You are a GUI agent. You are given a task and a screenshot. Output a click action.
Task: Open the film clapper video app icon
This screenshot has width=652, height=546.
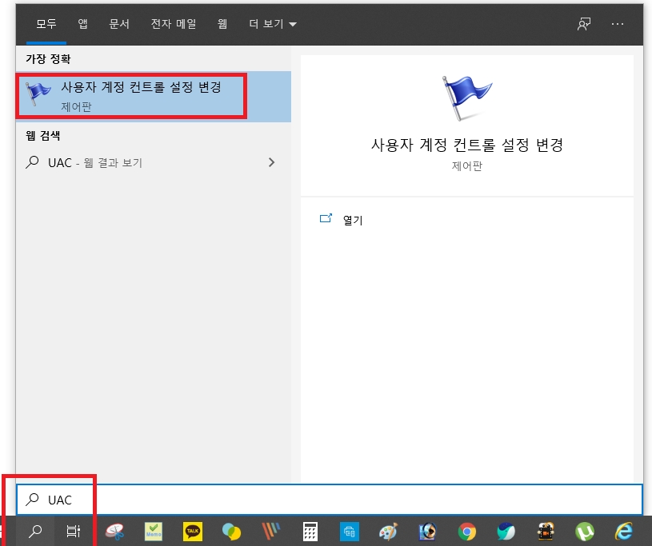pos(546,532)
